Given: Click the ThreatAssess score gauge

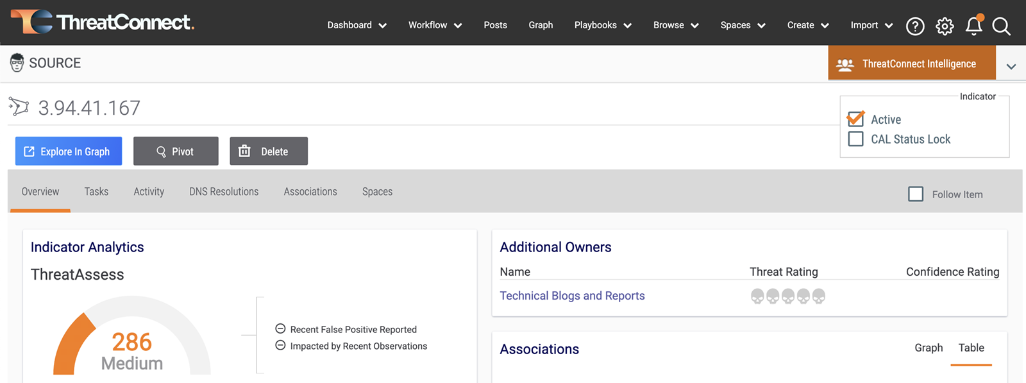Looking at the screenshot, I should tap(131, 336).
